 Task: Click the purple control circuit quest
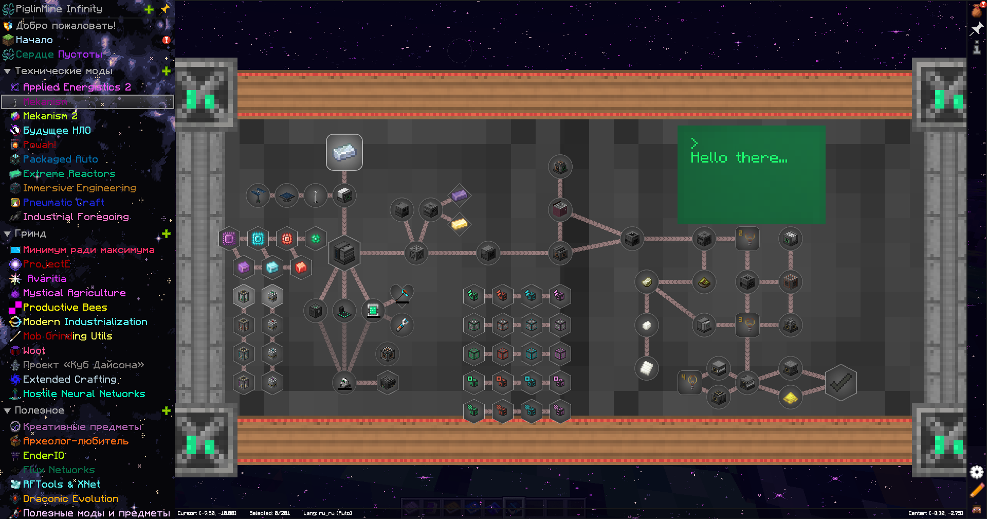pyautogui.click(x=229, y=239)
